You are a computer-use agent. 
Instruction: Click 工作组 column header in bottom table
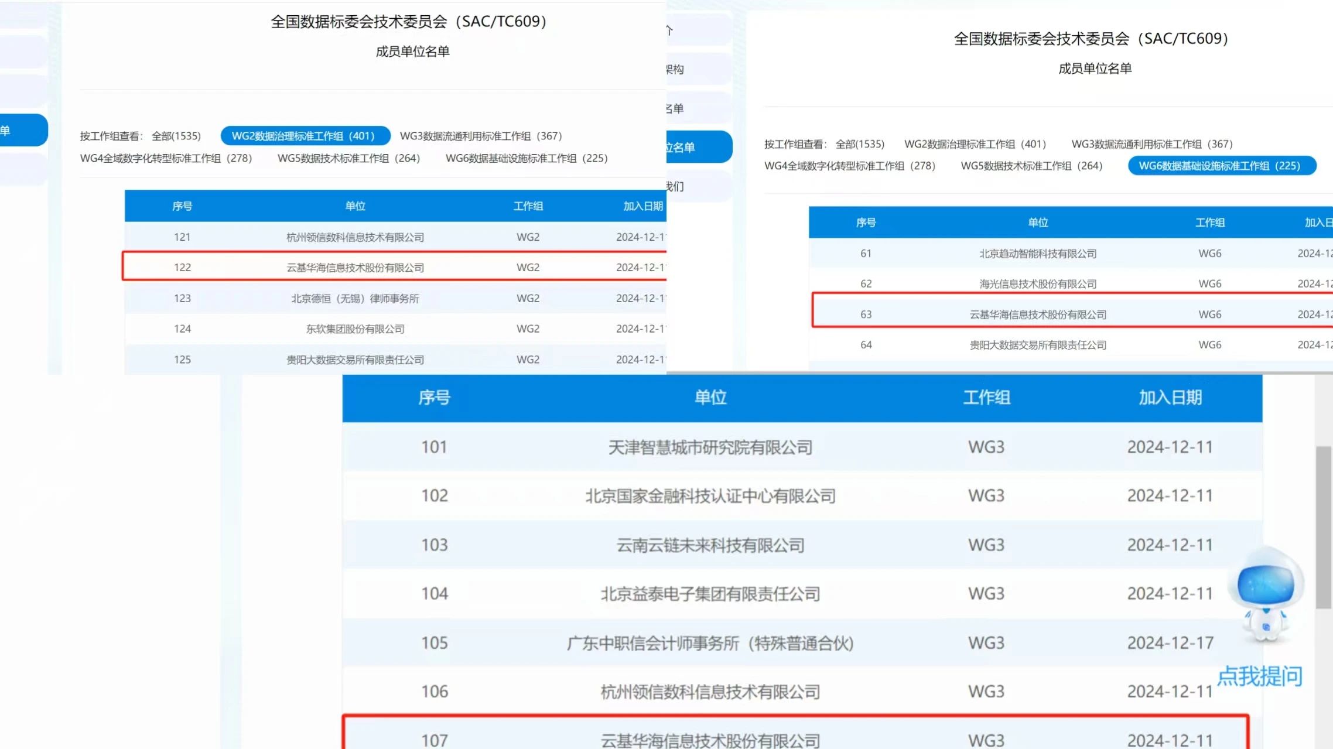coord(986,398)
